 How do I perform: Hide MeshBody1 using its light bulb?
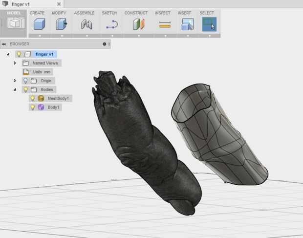coord(33,99)
